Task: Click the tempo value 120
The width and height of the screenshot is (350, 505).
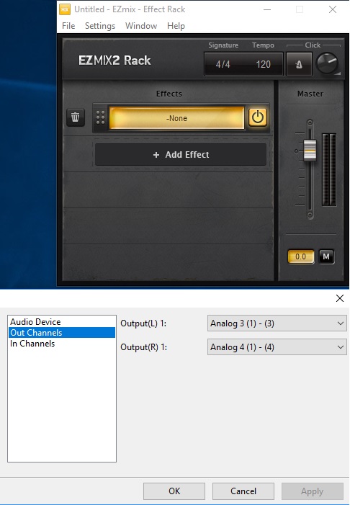Action: 263,64
